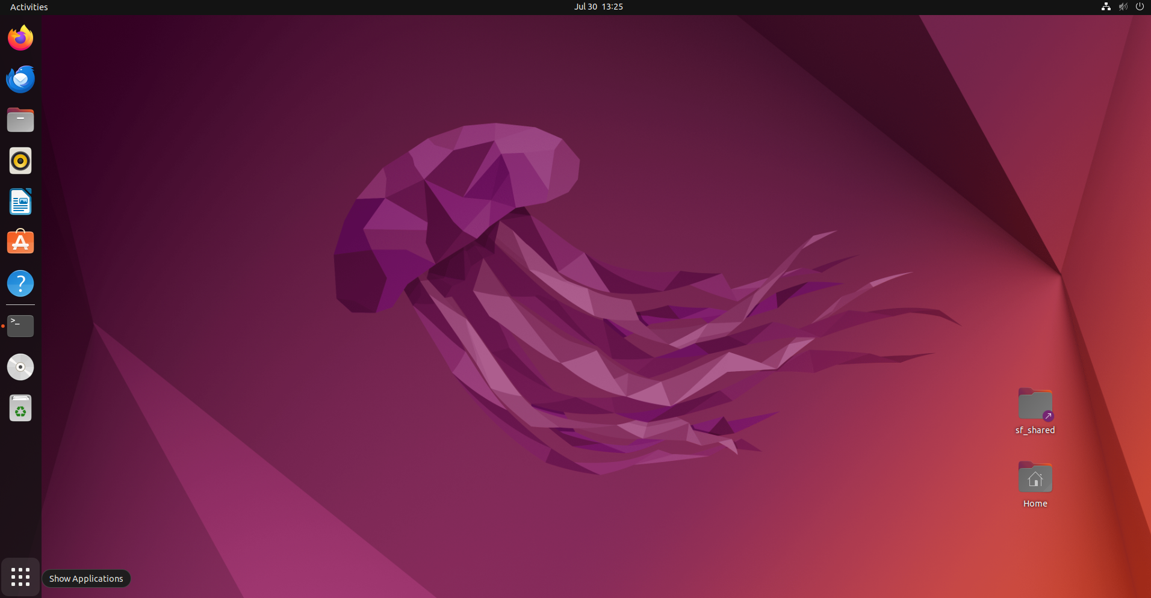Click the "sf_shared" folder label

coord(1035,430)
